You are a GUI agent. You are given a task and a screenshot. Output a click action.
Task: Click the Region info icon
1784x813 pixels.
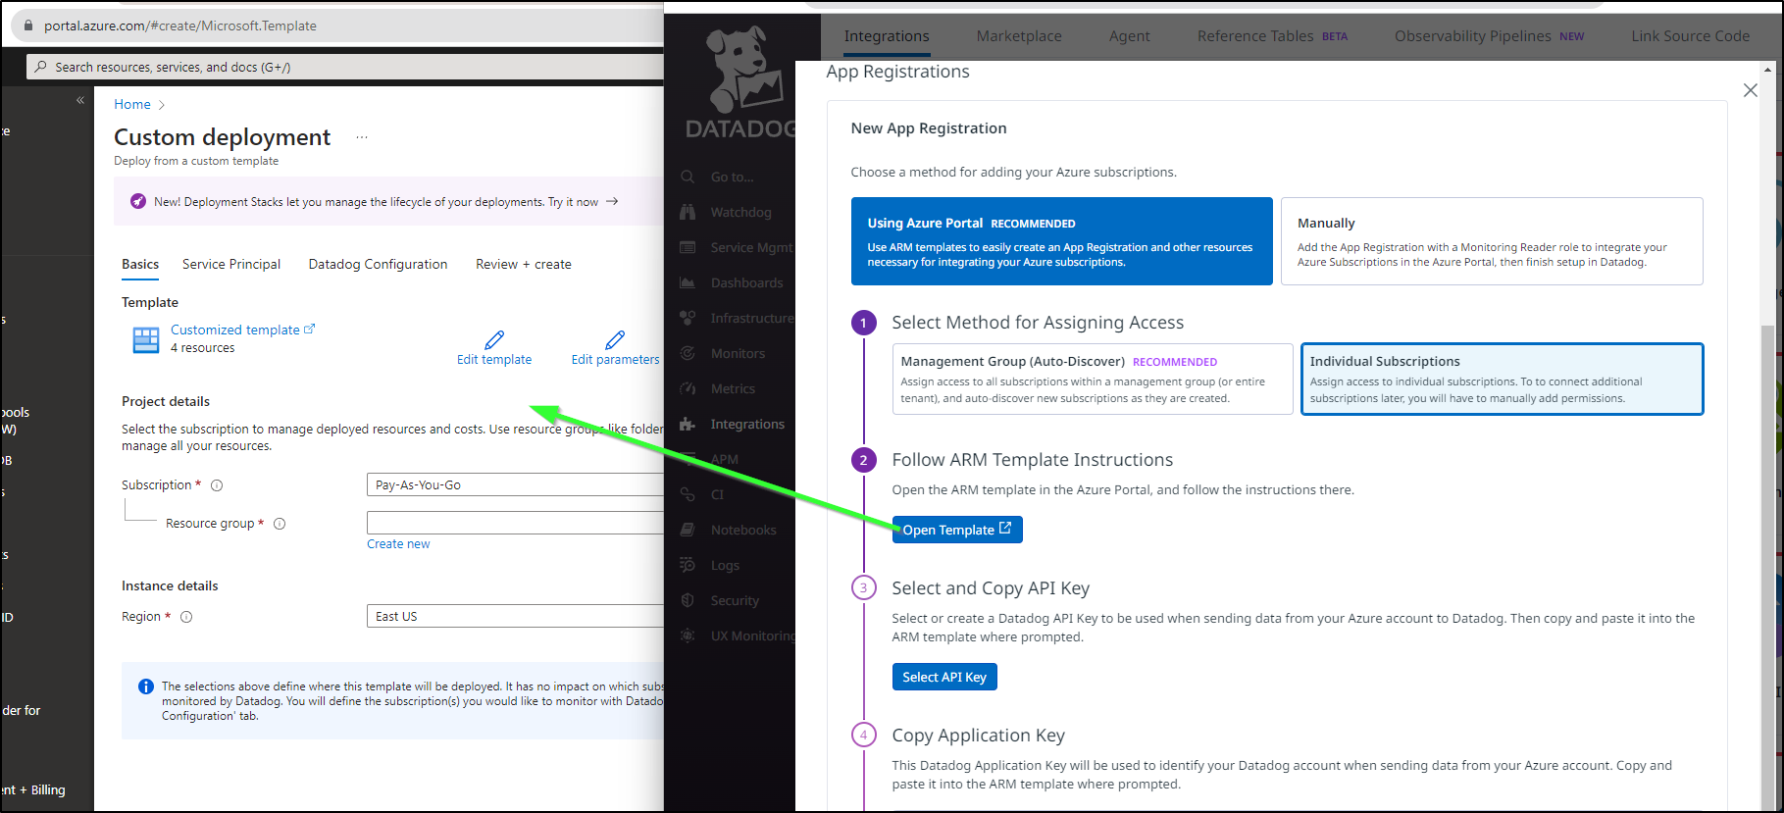tap(186, 617)
